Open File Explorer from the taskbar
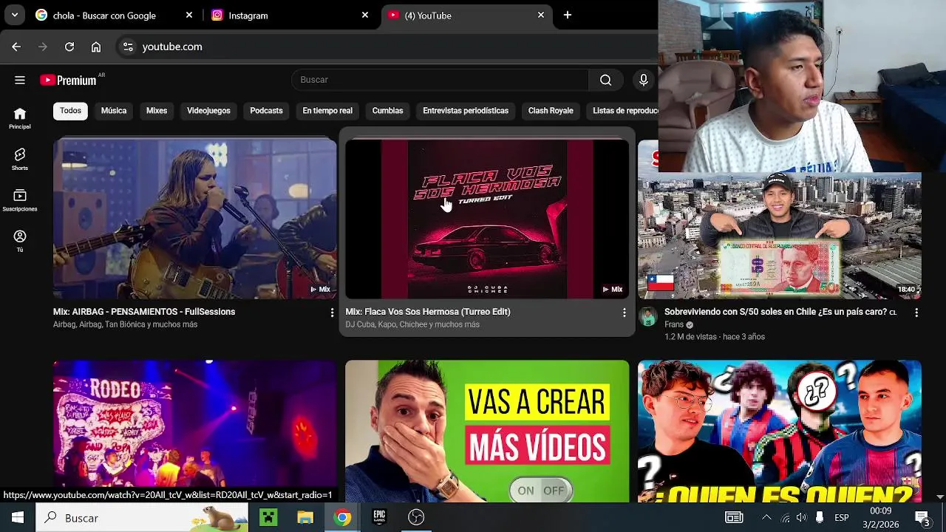This screenshot has width=946, height=532. click(305, 517)
